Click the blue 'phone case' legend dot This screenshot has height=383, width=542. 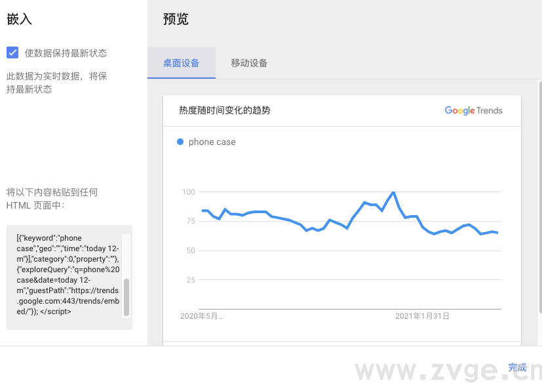point(180,142)
